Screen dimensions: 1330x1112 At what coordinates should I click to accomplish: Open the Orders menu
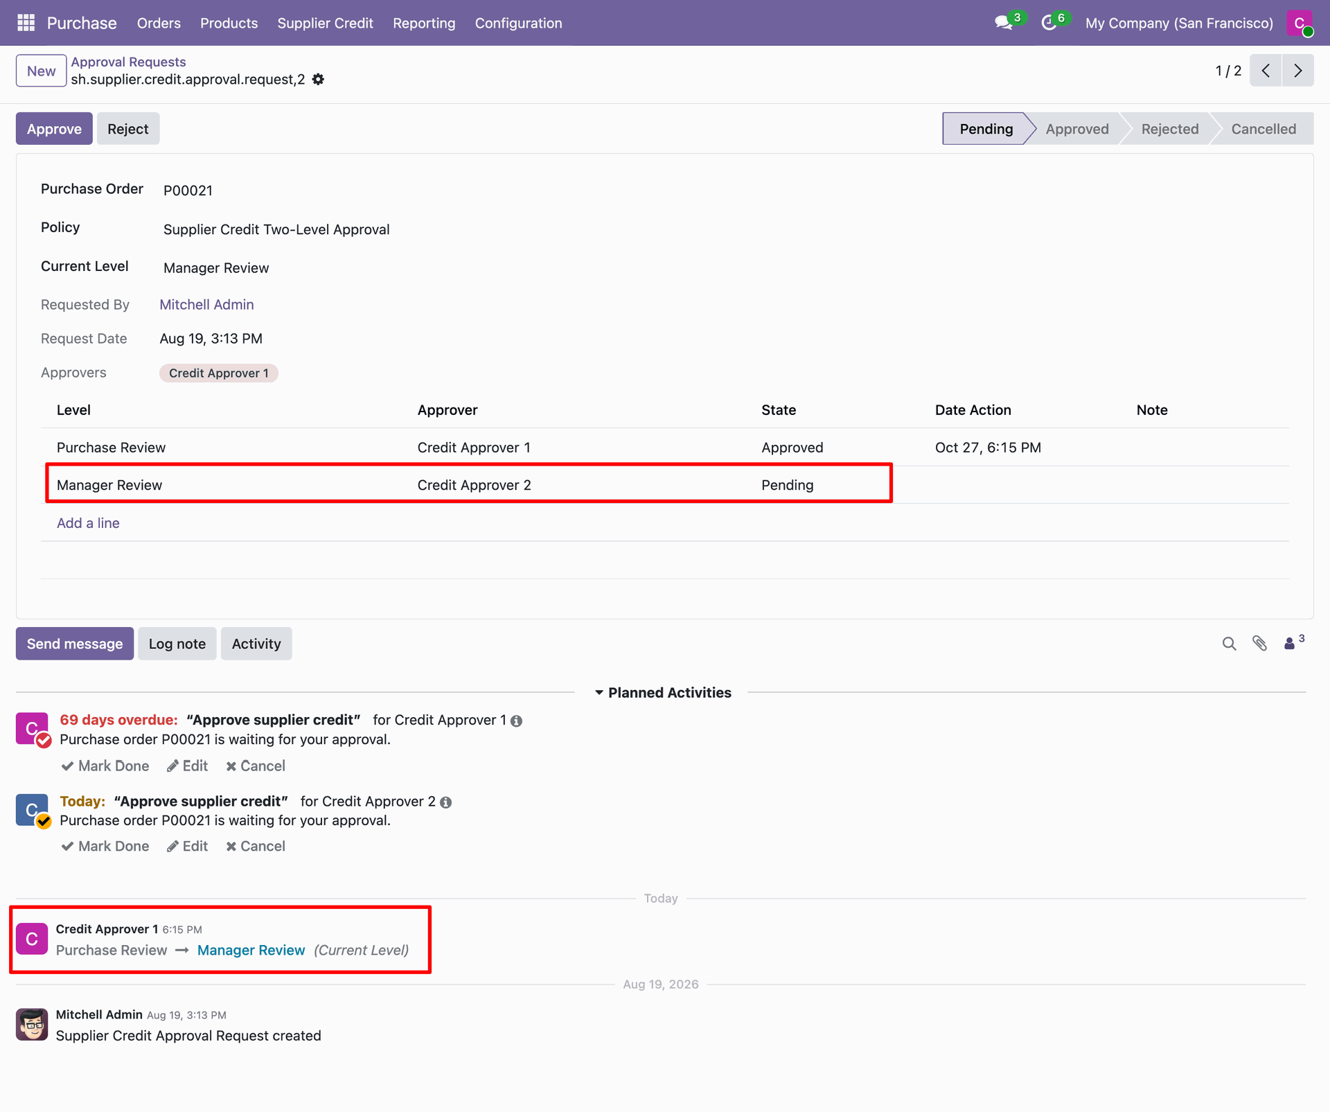coord(159,23)
